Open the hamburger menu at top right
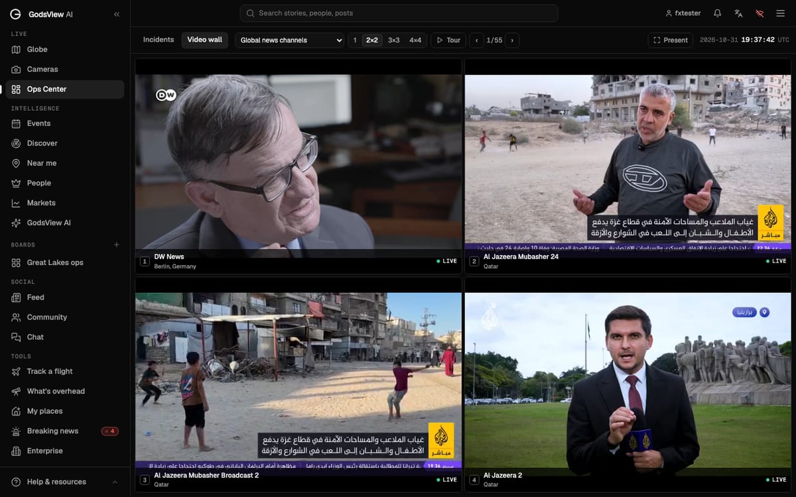Viewport: 796px width, 497px height. (781, 13)
